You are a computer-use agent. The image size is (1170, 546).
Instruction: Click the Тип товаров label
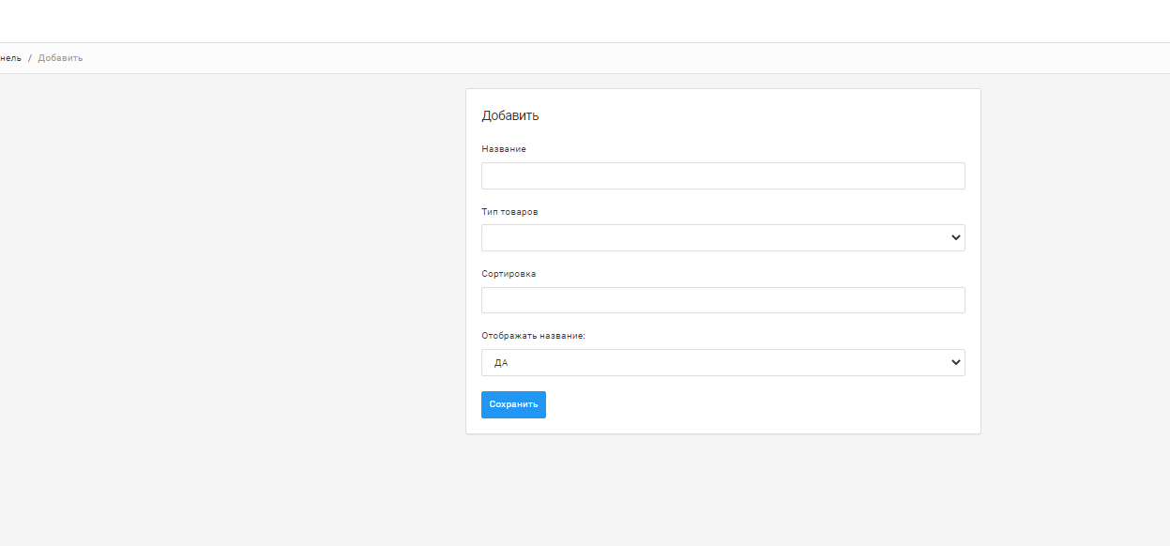(509, 212)
